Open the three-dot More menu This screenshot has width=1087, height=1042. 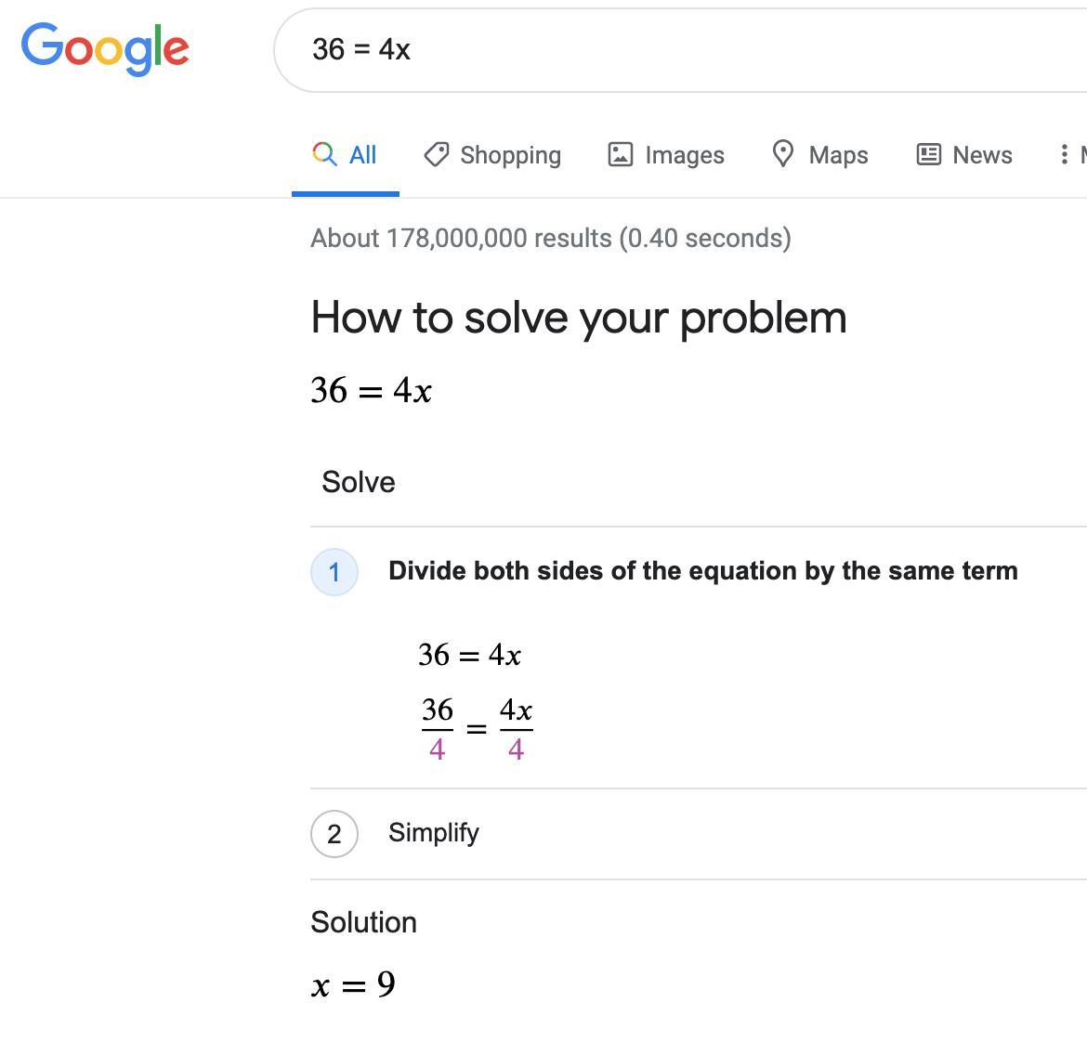point(1065,154)
